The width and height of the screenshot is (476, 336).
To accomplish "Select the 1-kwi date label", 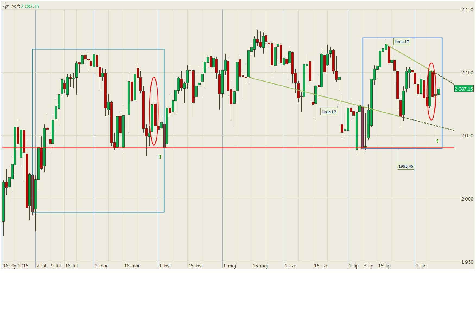I will (x=165, y=266).
